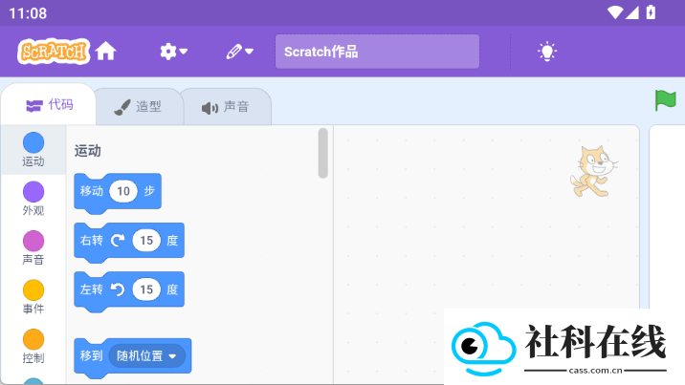Click the 移动 10 步 block
The image size is (685, 385).
click(x=118, y=192)
